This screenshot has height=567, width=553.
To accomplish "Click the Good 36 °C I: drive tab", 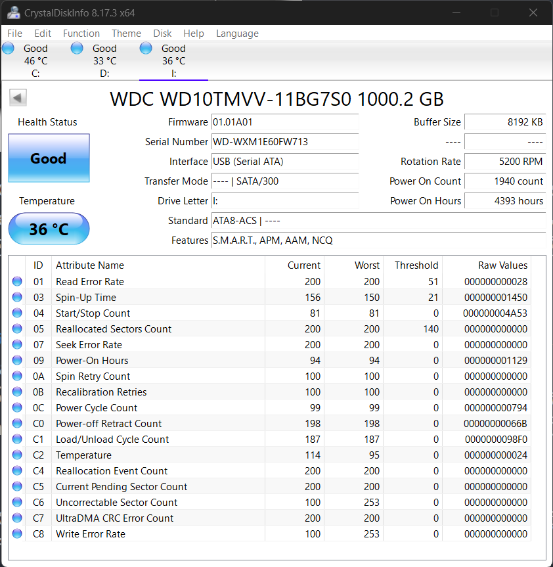I will (174, 60).
